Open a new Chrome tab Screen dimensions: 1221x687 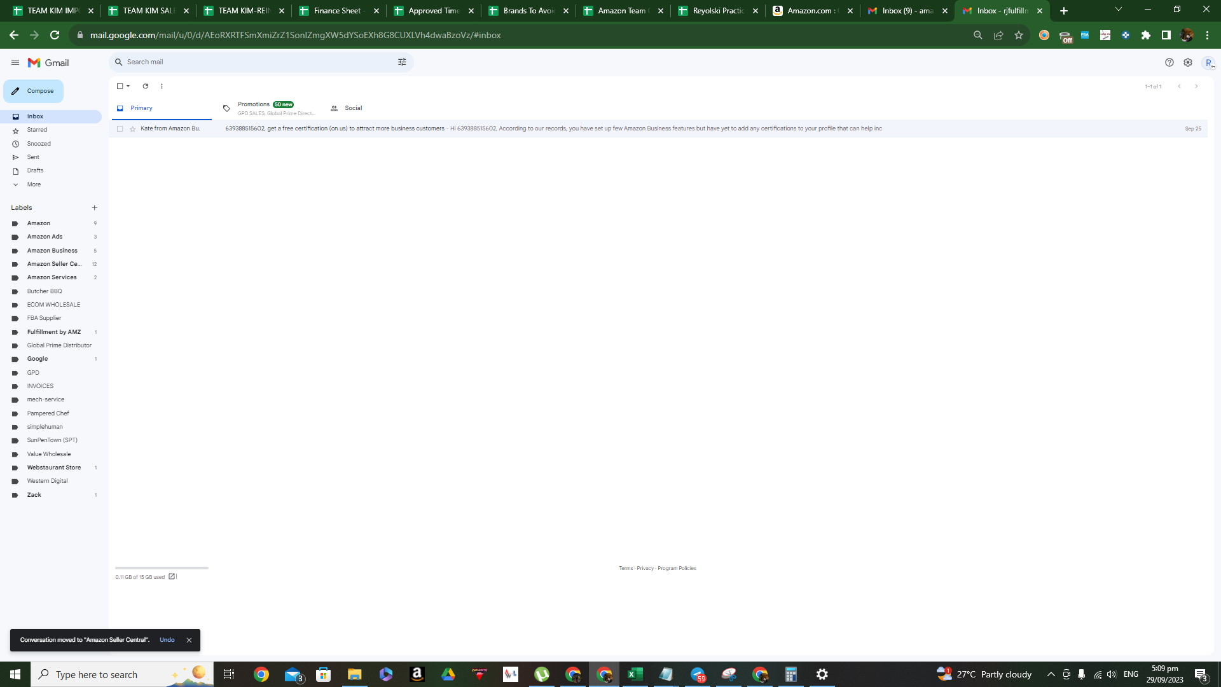tap(1064, 11)
